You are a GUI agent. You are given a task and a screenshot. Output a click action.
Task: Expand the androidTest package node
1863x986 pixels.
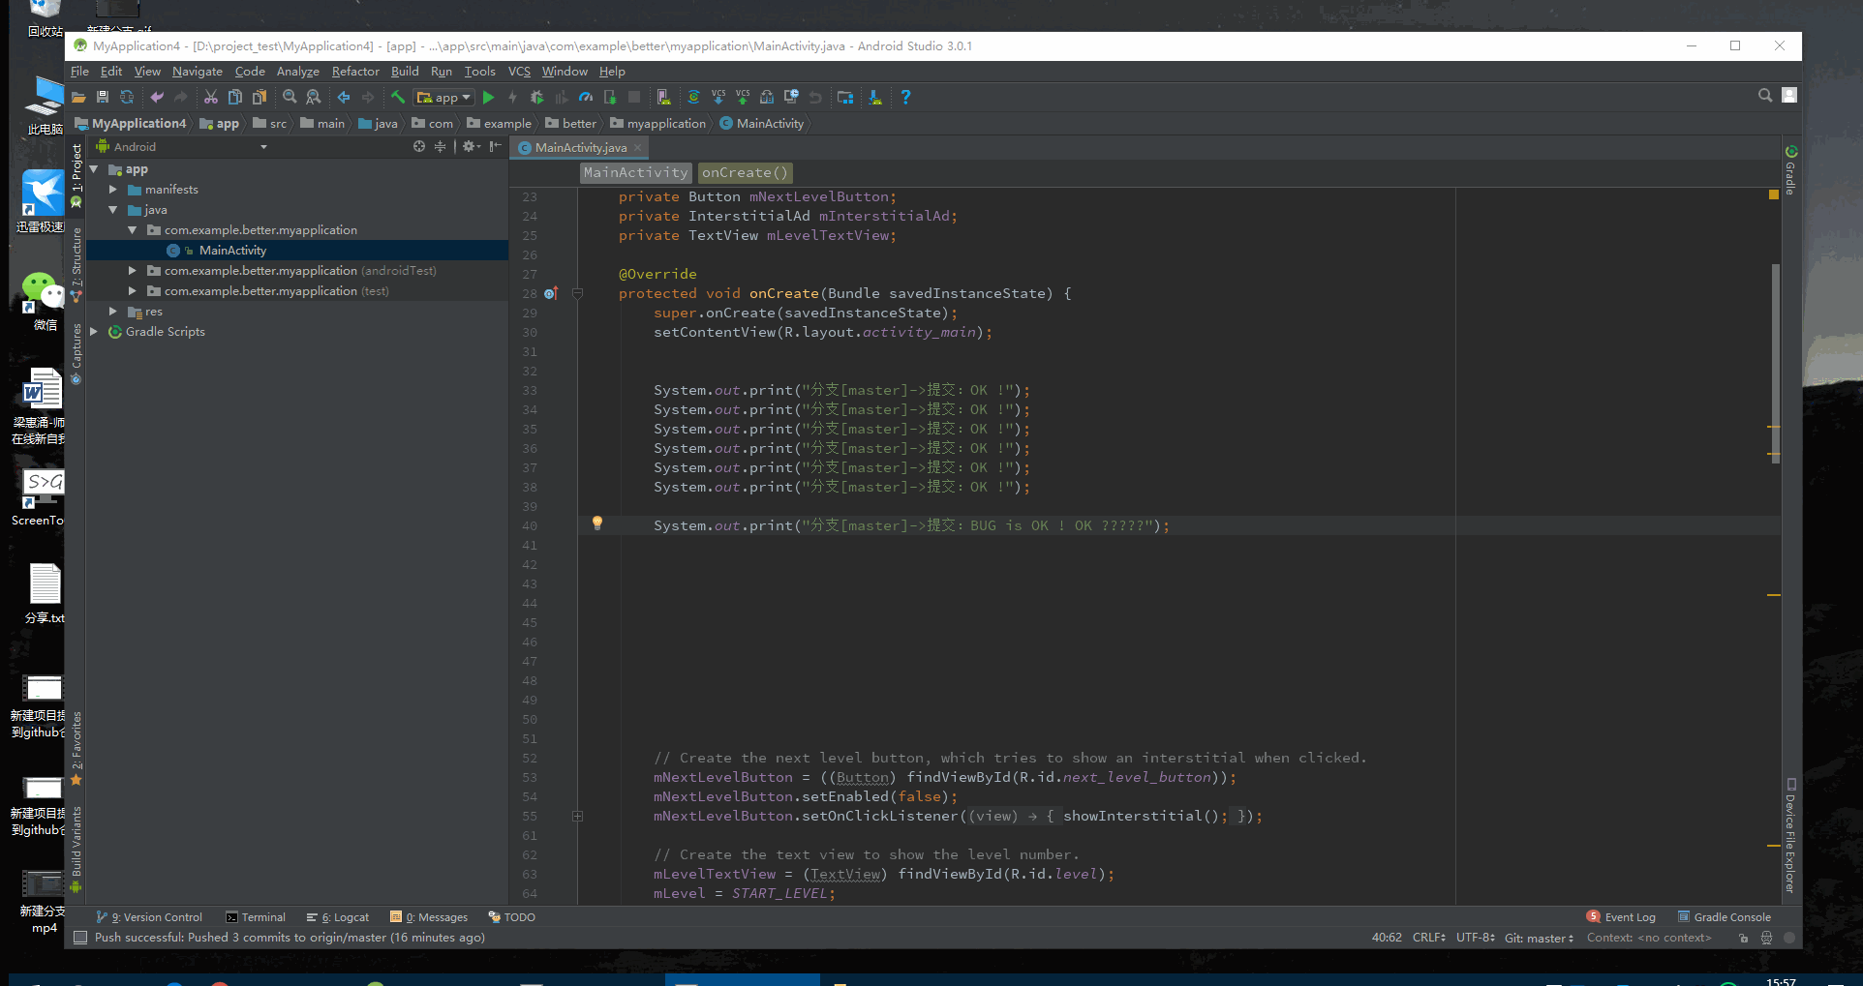click(133, 271)
